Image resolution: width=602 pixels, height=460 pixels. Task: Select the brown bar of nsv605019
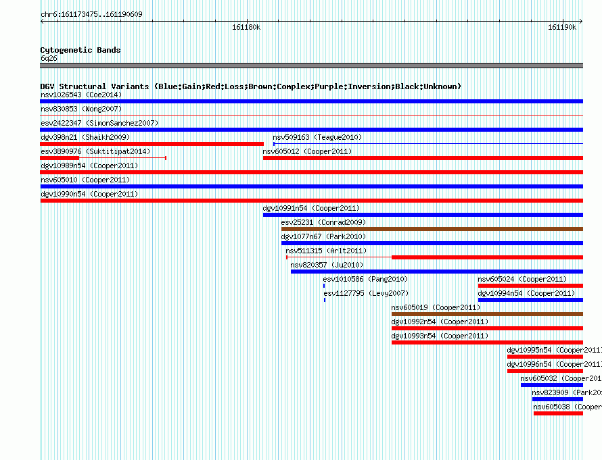487,314
